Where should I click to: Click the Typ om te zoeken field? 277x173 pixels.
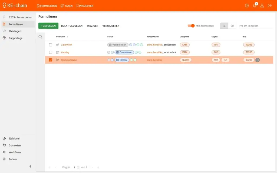click(x=256, y=26)
